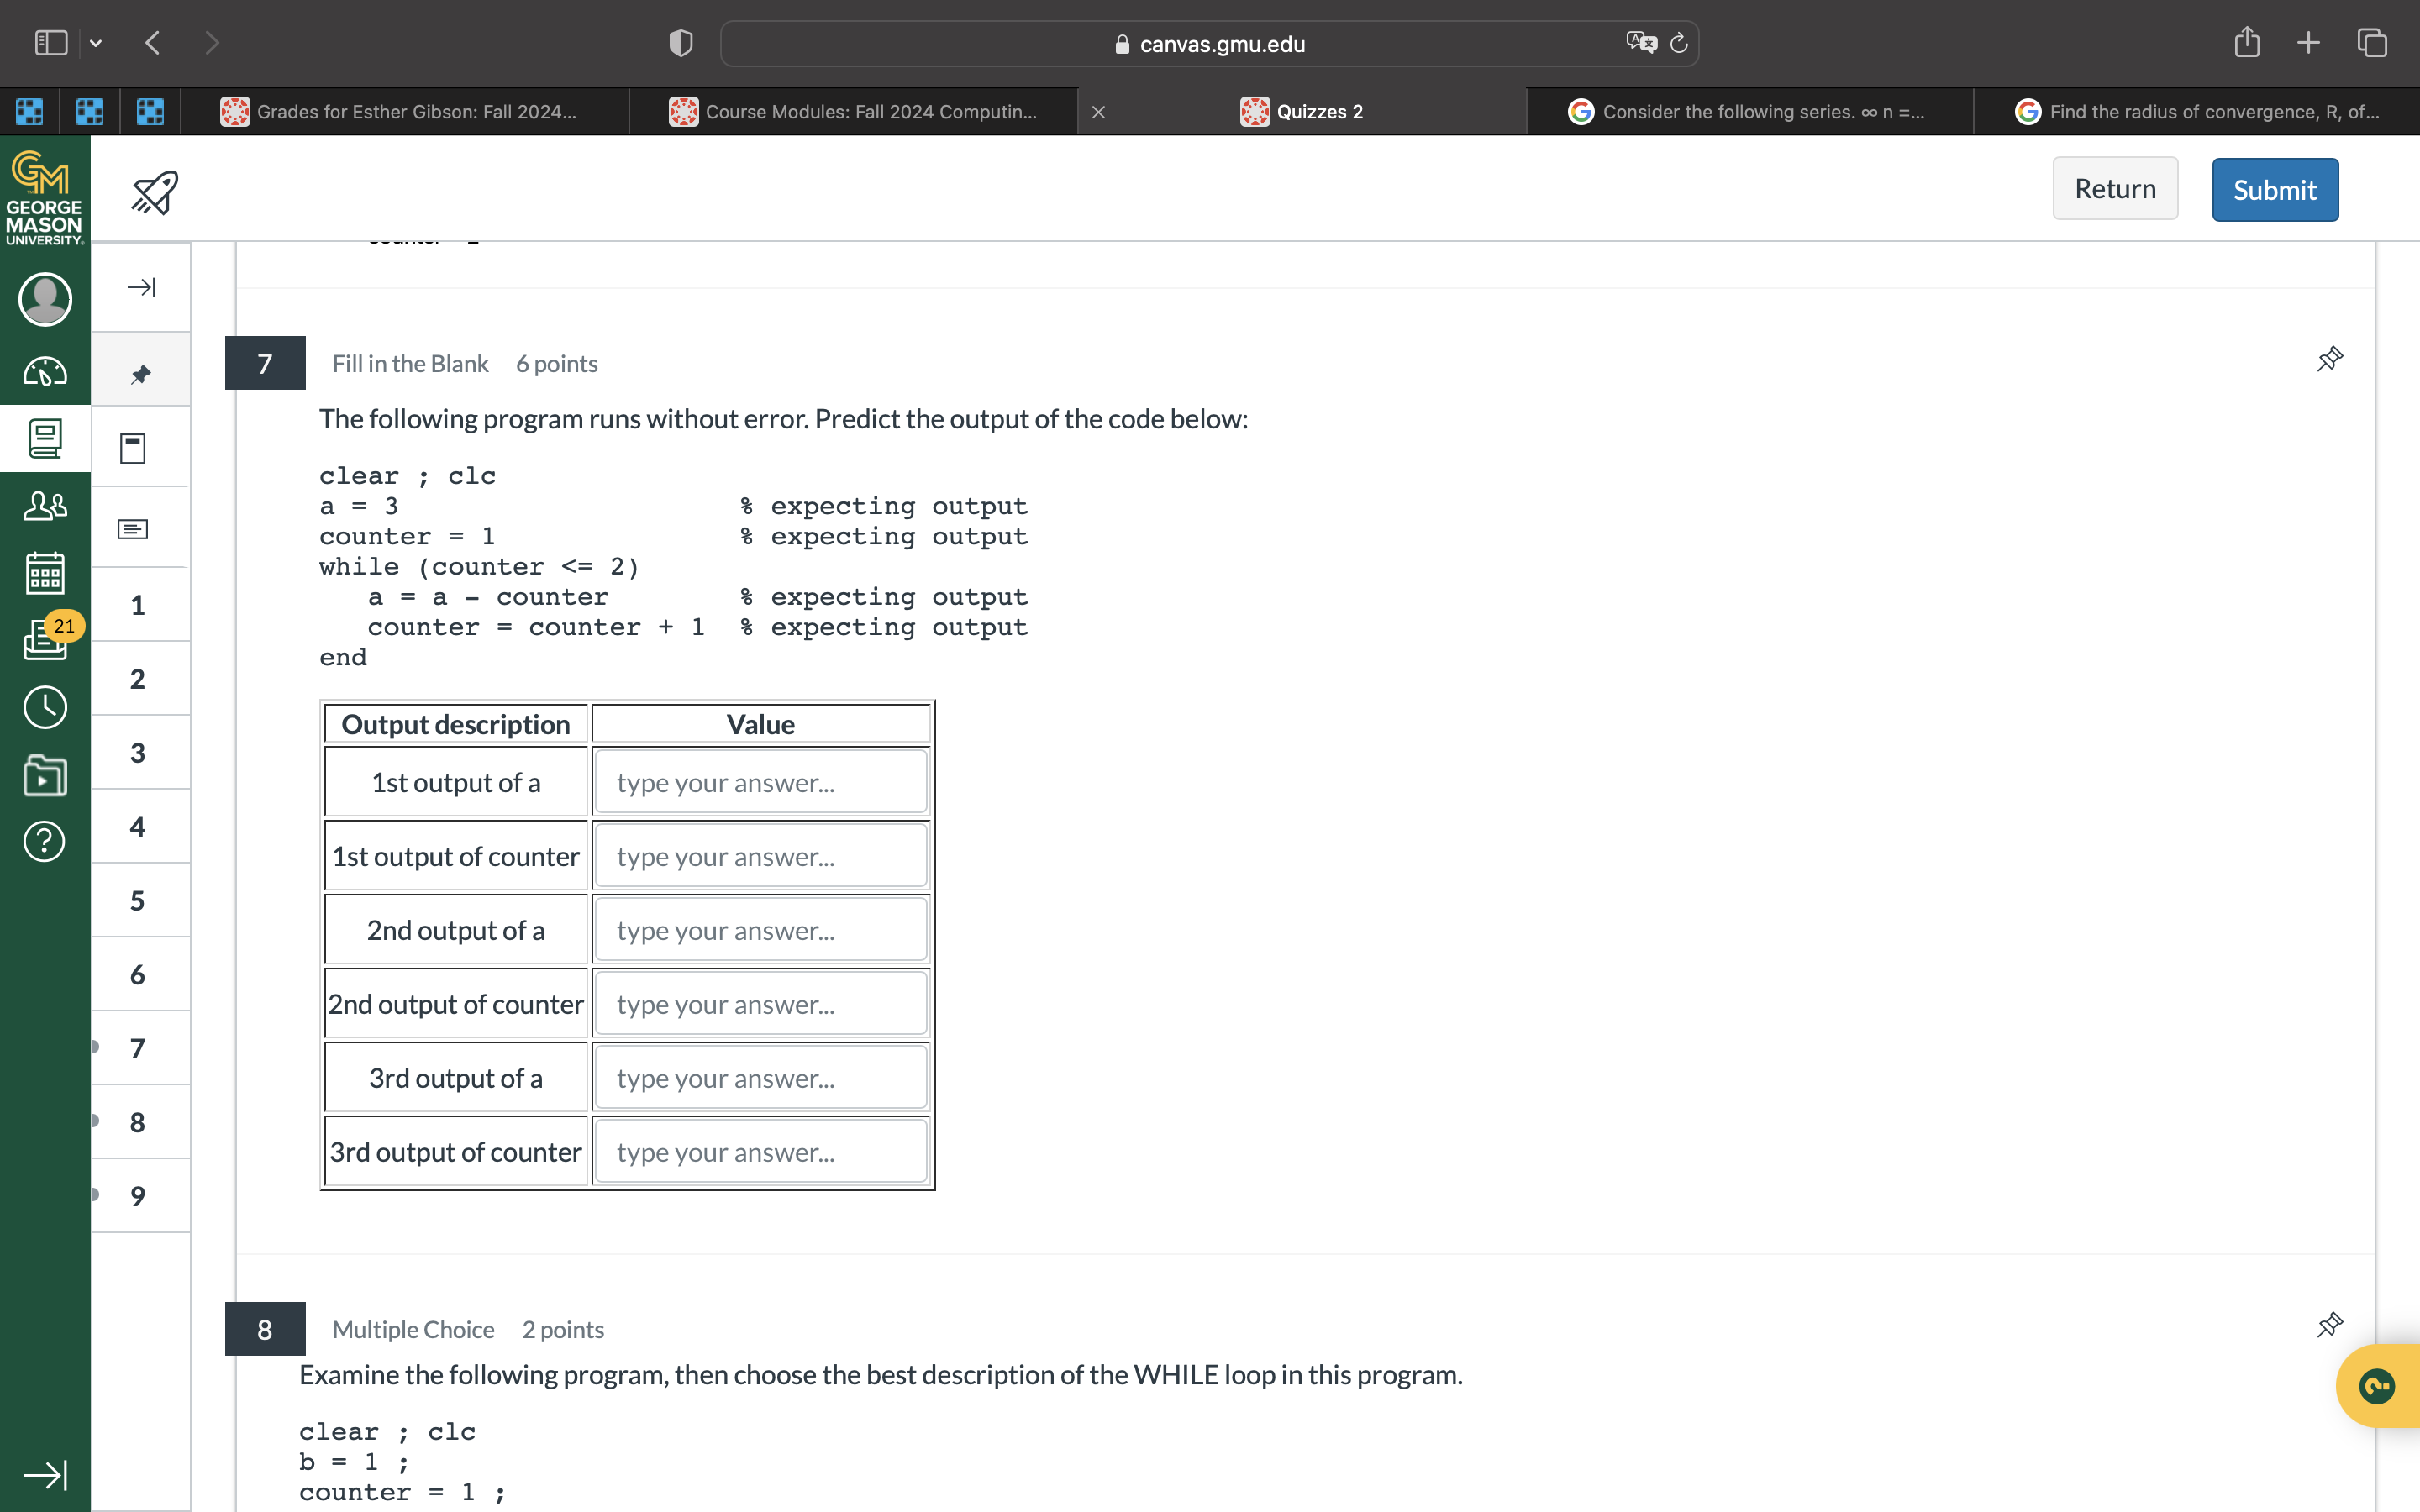Viewport: 2420px width, 1512px height.
Task: Open the Groups people icon
Action: 45,506
